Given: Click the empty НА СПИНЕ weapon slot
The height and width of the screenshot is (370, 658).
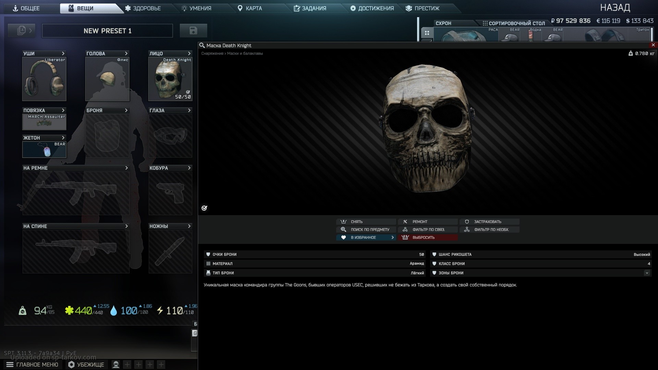Looking at the screenshot, I should tap(76, 251).
